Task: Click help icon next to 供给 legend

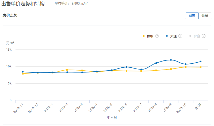Action: click(x=157, y=36)
